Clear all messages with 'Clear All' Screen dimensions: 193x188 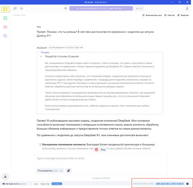click(x=170, y=15)
